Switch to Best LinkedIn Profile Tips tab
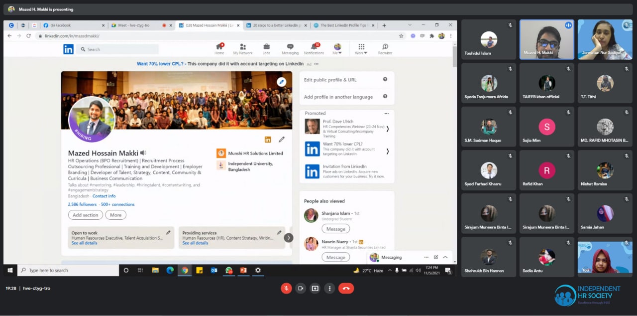This screenshot has width=637, height=316. pos(344,25)
